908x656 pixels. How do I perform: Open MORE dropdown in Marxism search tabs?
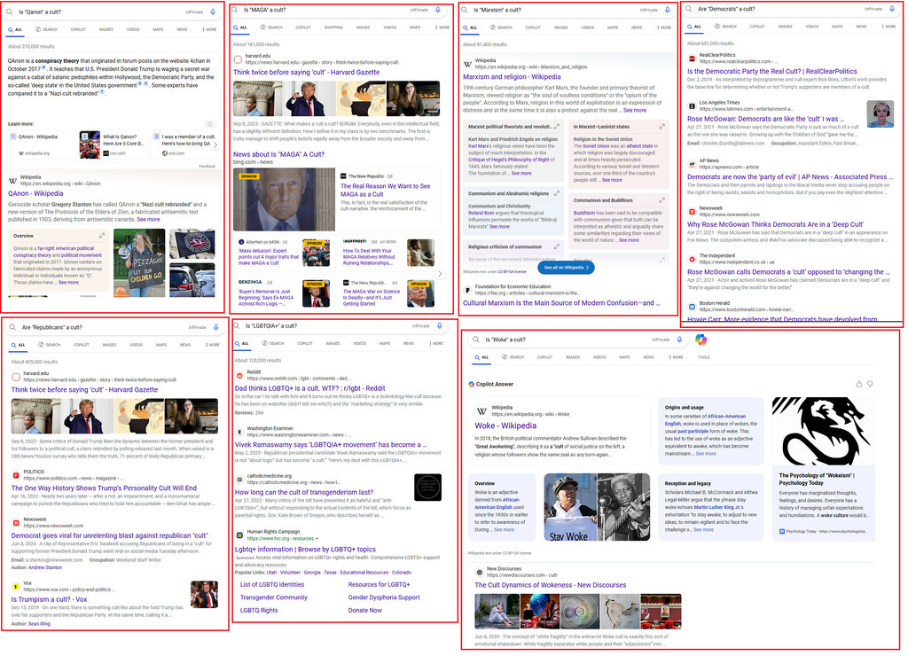664,27
